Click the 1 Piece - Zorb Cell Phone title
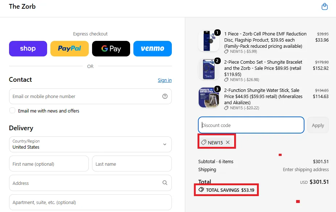336x212 pixels. [x=265, y=40]
